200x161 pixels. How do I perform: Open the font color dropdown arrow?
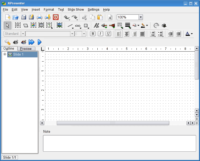pyautogui.click(x=192, y=34)
